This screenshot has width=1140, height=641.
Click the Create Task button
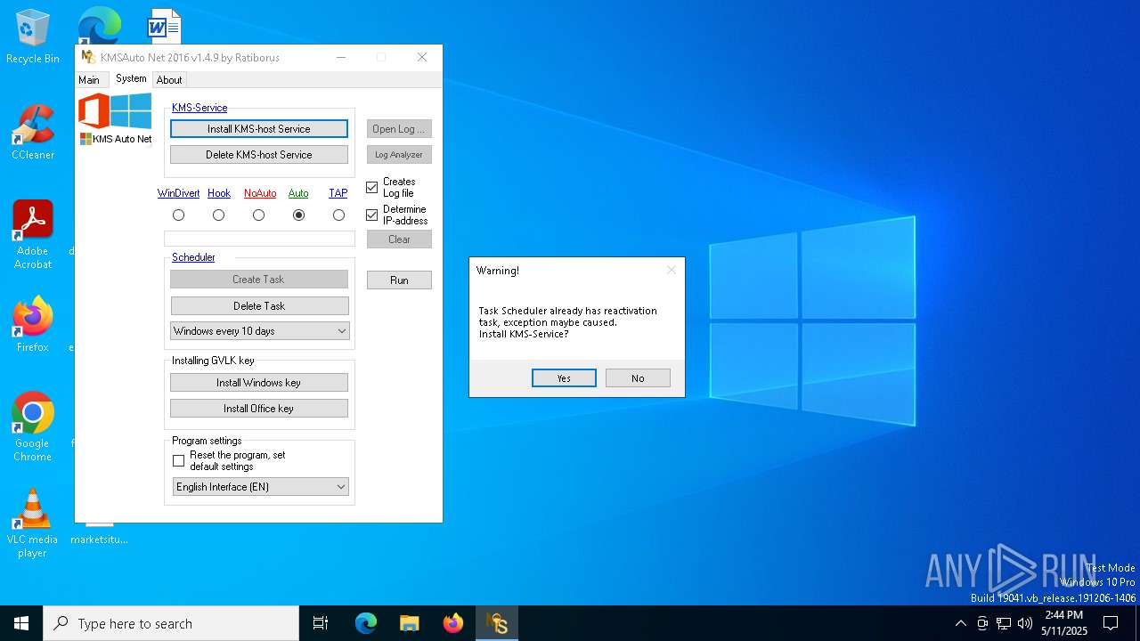click(259, 280)
